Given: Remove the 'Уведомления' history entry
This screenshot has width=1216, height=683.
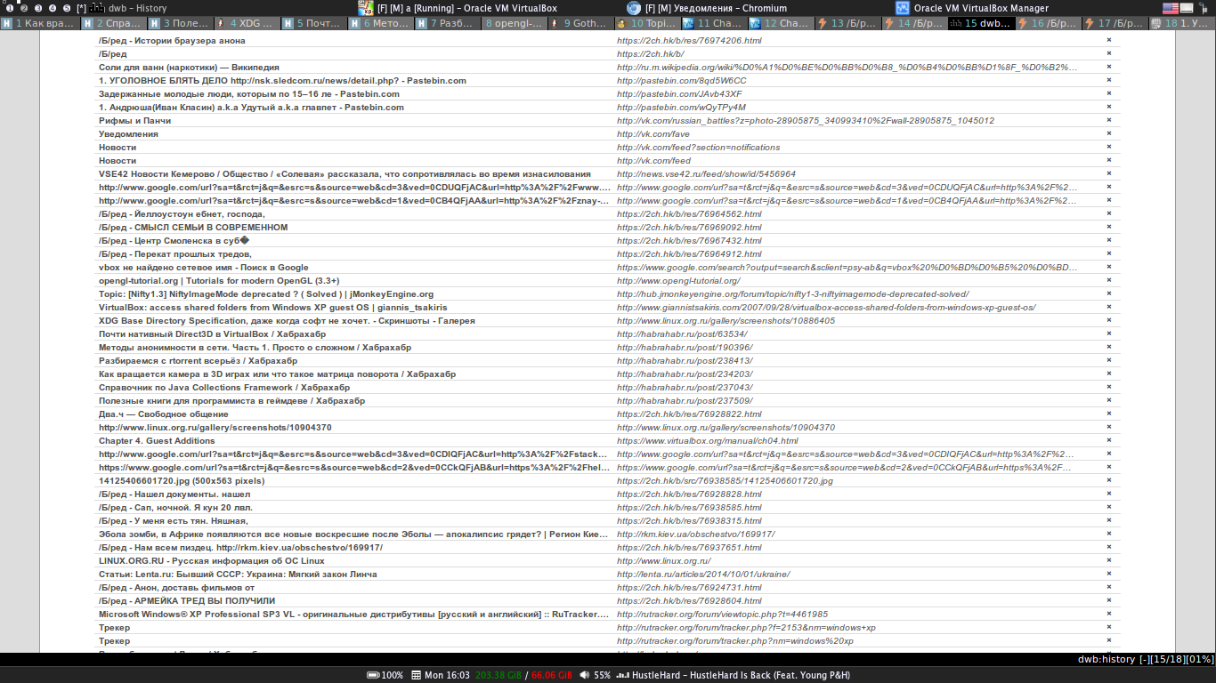Looking at the screenshot, I should pyautogui.click(x=1109, y=133).
